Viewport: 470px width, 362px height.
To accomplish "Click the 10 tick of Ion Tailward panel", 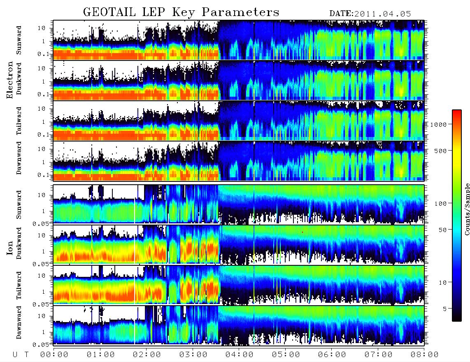I will tap(42, 276).
